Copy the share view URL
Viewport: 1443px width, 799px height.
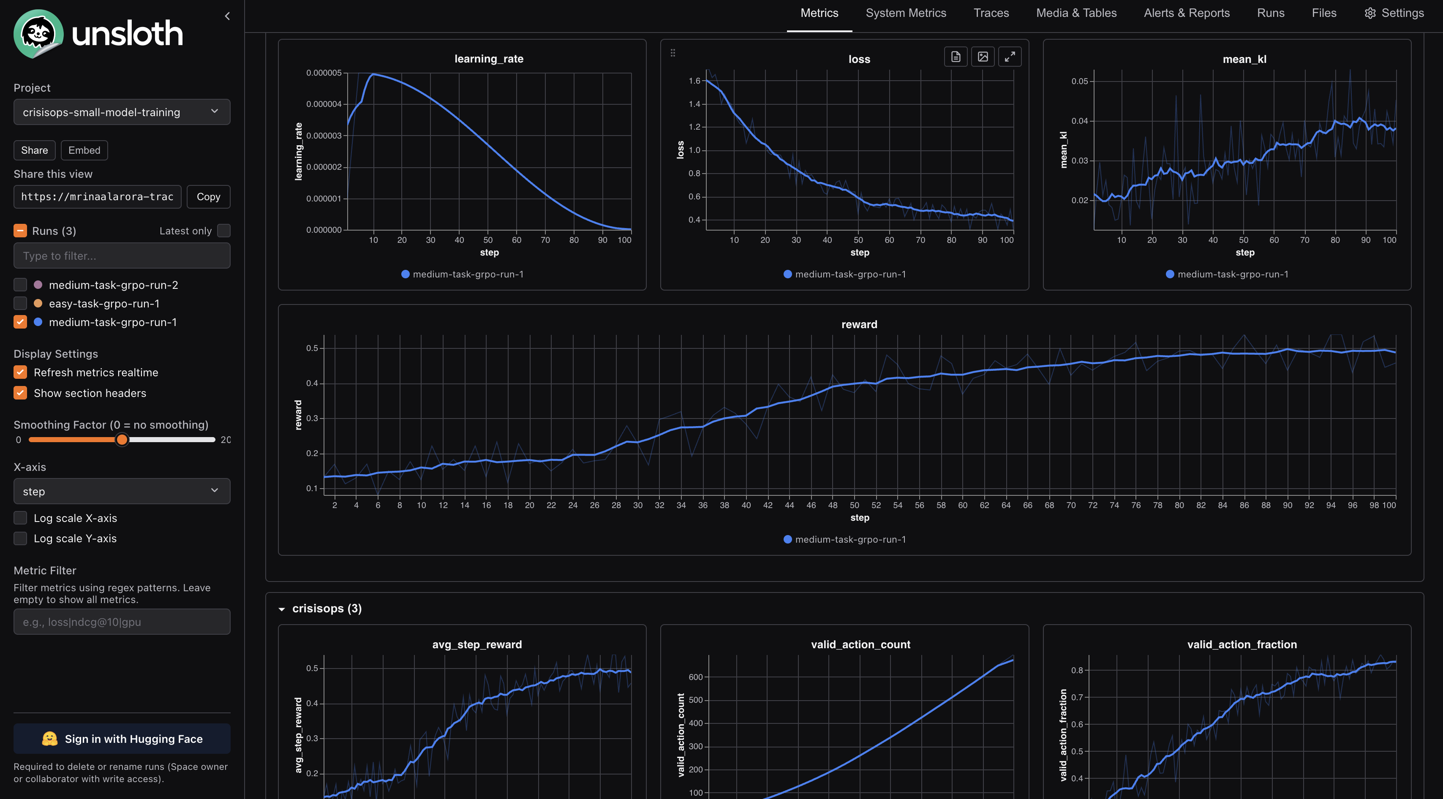[208, 196]
